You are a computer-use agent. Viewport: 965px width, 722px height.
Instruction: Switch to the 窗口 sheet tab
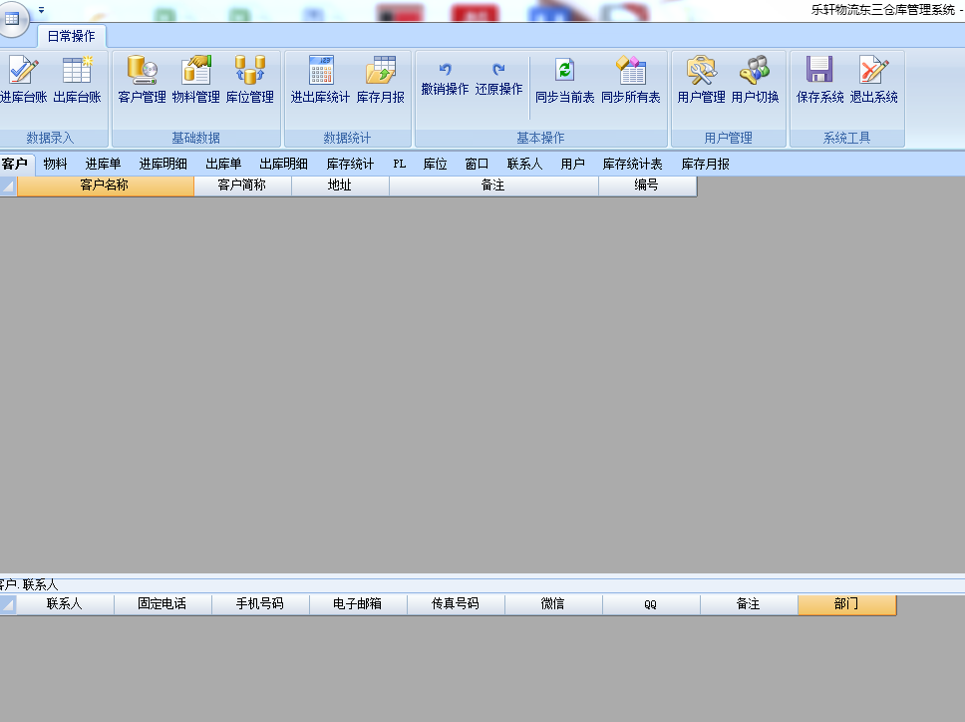(x=477, y=164)
